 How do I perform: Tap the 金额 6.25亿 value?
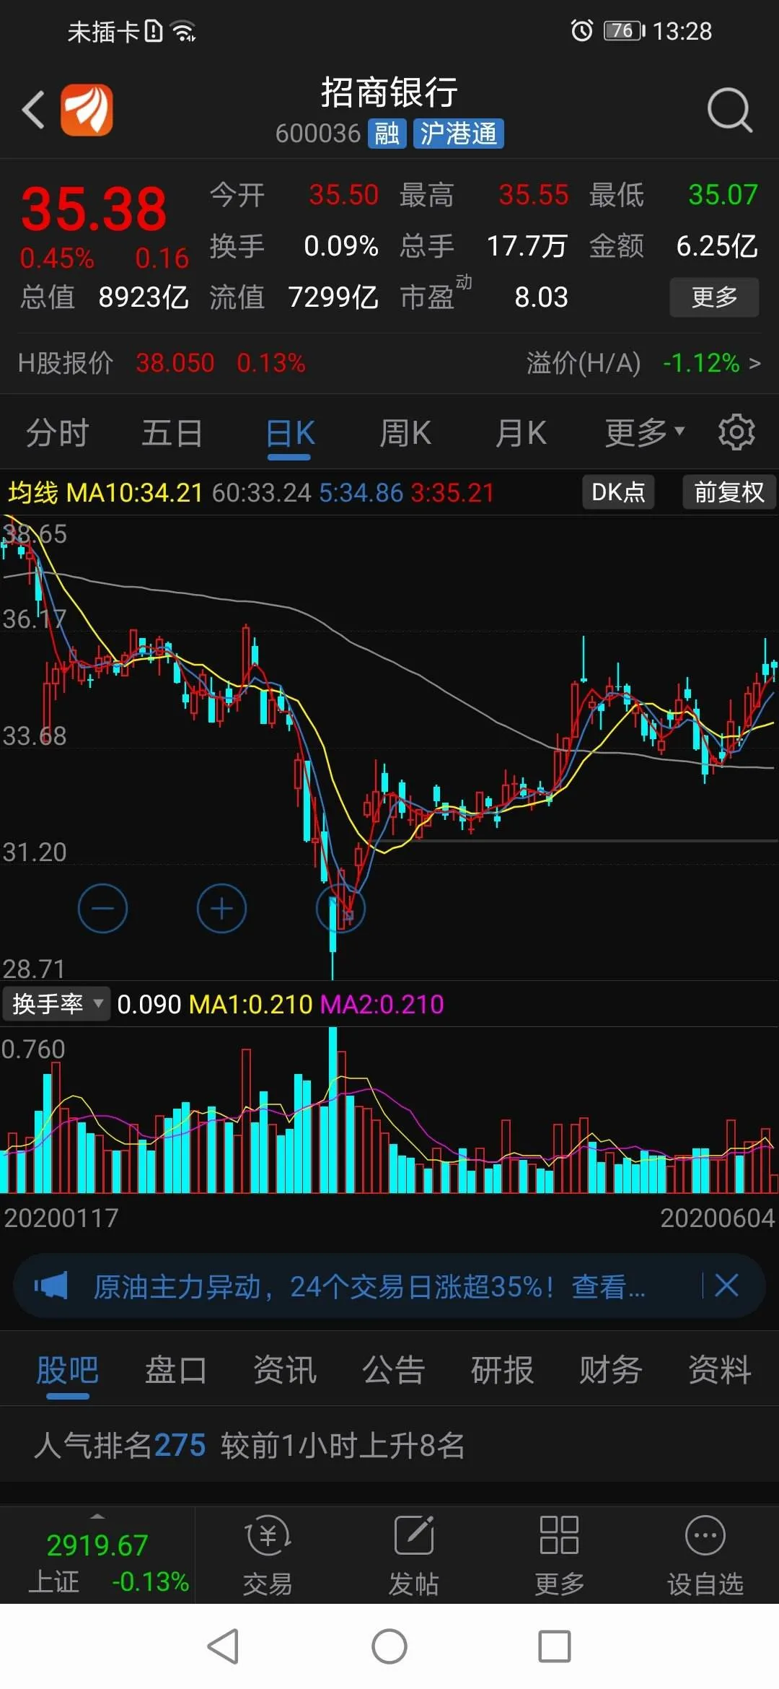[x=716, y=246]
